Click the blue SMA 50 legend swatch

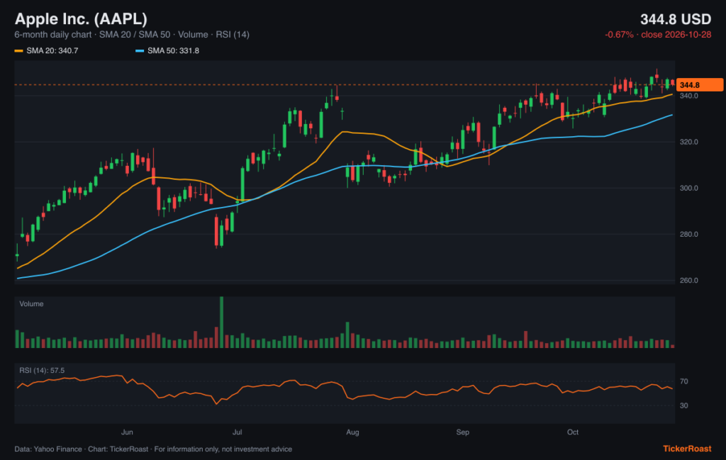point(140,51)
